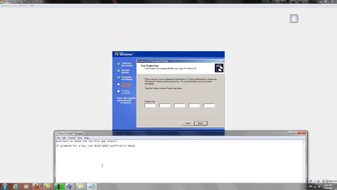The image size is (337, 190).
Task: Click the "If prompted for a key" line in Notepad
Action: (x=95, y=146)
